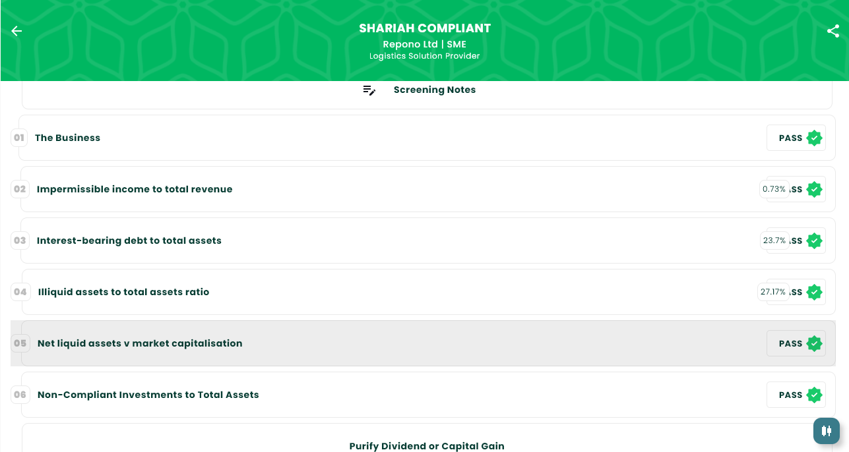This screenshot has height=452, width=849.
Task: Click the 23.7% percentage chip
Action: [773, 240]
